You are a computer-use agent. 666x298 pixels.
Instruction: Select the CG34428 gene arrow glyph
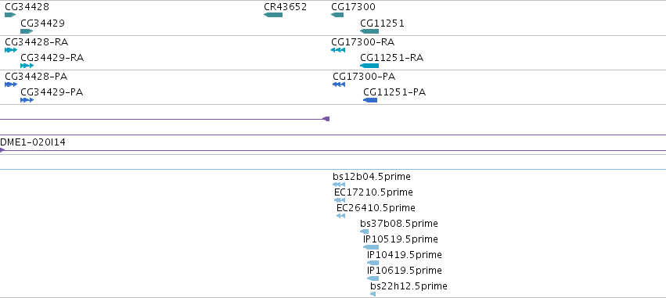click(x=10, y=15)
